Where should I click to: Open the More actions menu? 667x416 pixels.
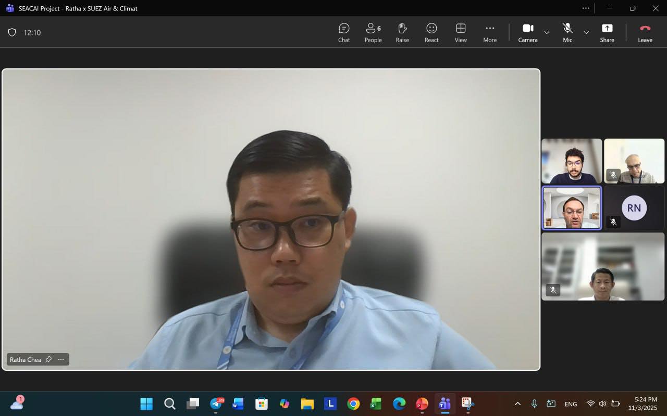(x=490, y=32)
